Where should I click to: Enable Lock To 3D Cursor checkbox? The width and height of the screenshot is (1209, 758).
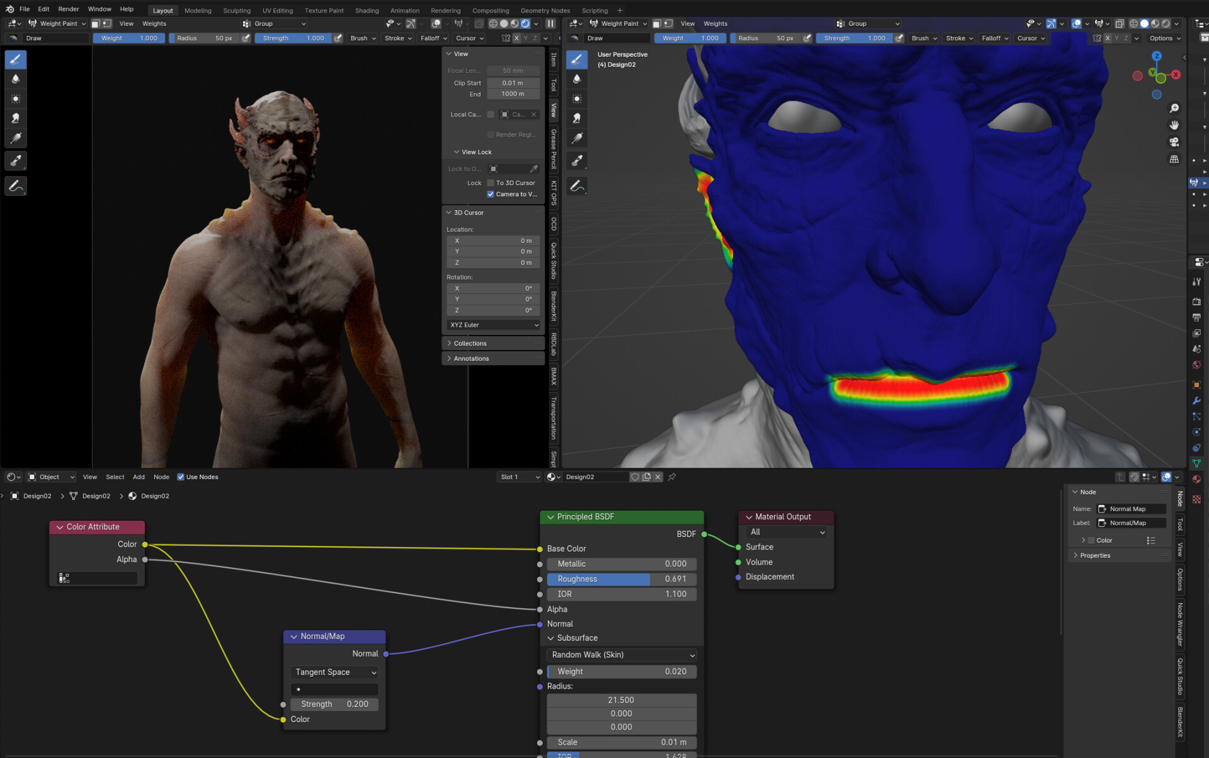click(x=491, y=183)
